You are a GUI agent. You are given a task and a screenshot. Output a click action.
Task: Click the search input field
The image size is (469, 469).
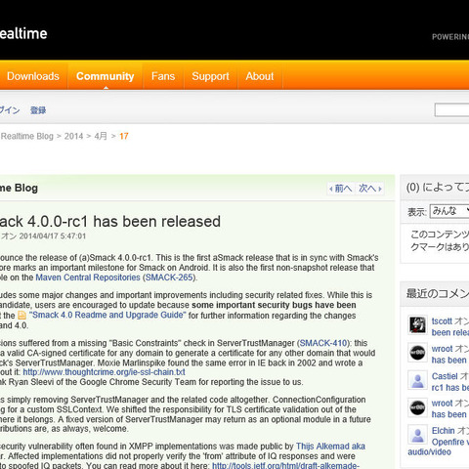click(x=452, y=110)
